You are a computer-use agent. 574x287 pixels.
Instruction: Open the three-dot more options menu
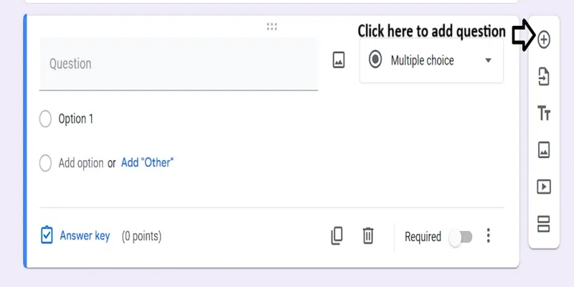coord(489,236)
